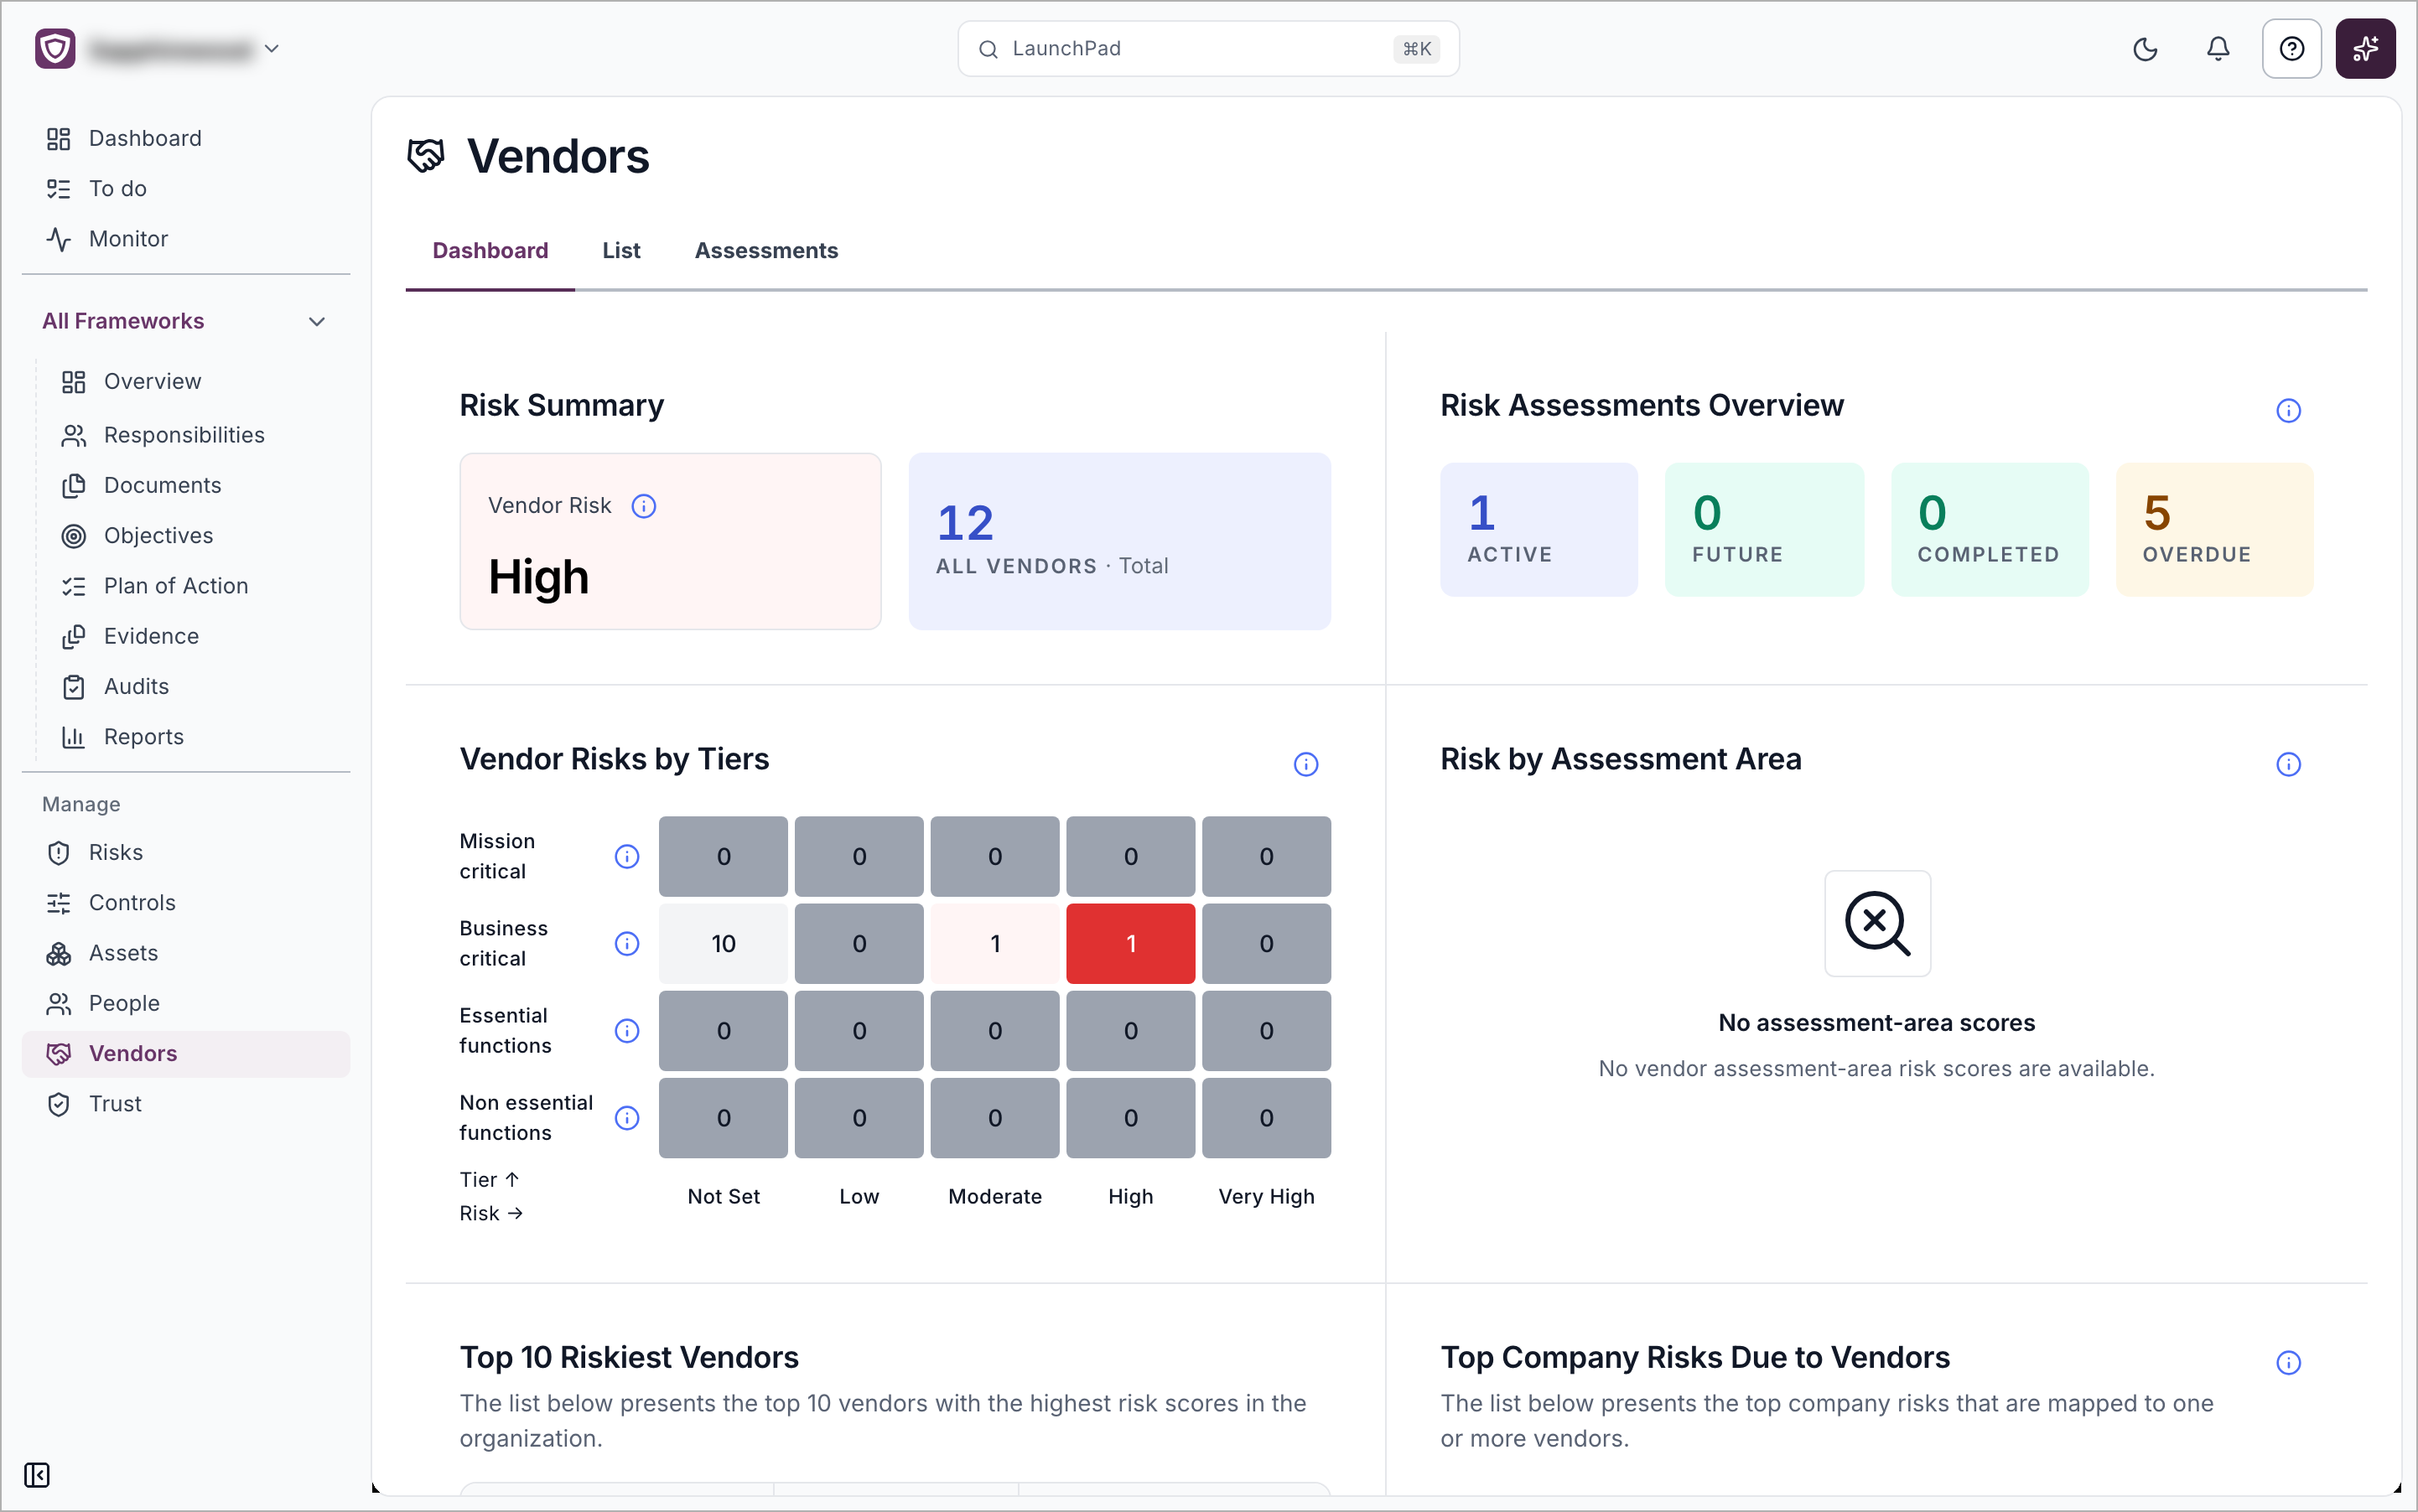Click Risk by Assessment Area info icon
The width and height of the screenshot is (2418, 1512).
tap(2288, 764)
